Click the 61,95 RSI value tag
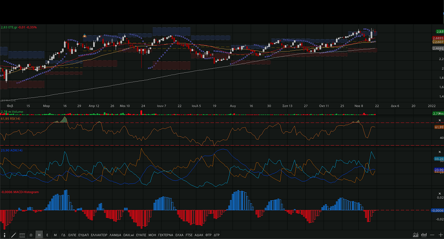 click(x=439, y=127)
